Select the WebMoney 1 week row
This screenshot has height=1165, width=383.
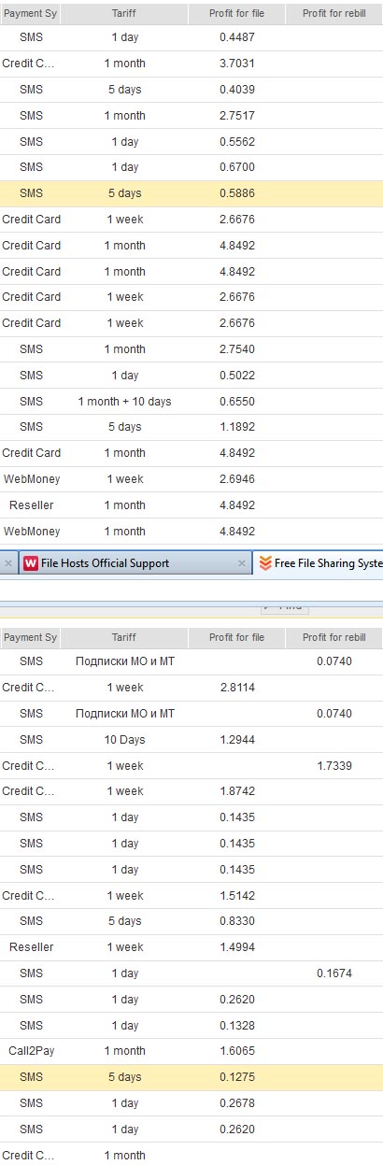tap(191, 479)
